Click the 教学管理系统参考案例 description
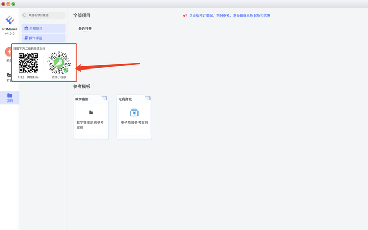This screenshot has height=230, width=368. (x=90, y=125)
